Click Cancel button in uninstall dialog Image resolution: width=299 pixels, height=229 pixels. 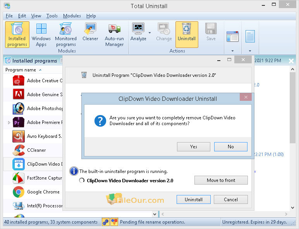pos(231,200)
